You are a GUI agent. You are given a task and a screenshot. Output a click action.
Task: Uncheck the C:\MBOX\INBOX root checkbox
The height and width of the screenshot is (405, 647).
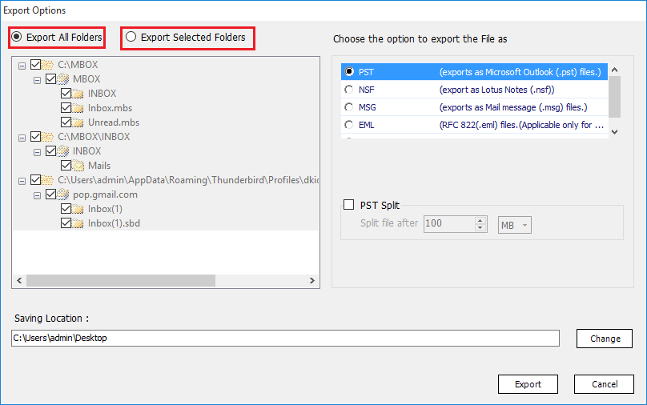(35, 137)
